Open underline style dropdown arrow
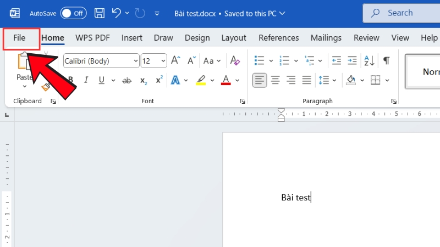440x247 pixels. [x=113, y=80]
